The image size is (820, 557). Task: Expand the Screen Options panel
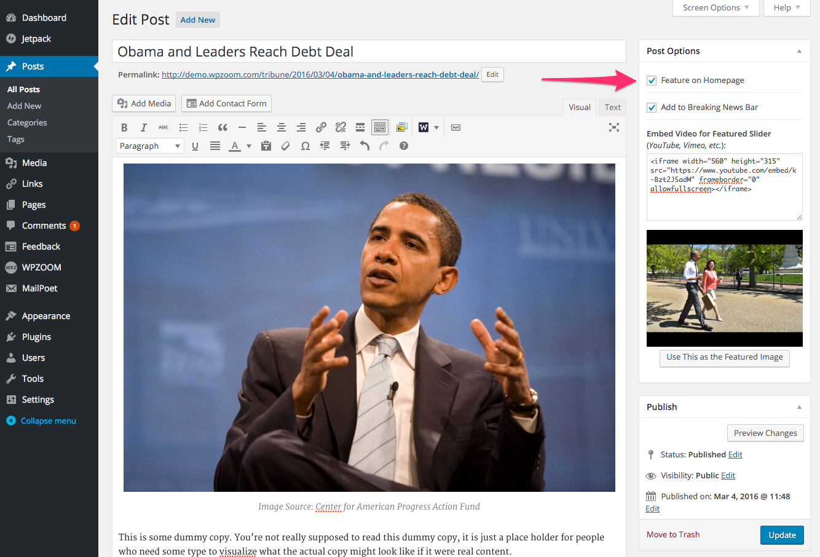(716, 7)
